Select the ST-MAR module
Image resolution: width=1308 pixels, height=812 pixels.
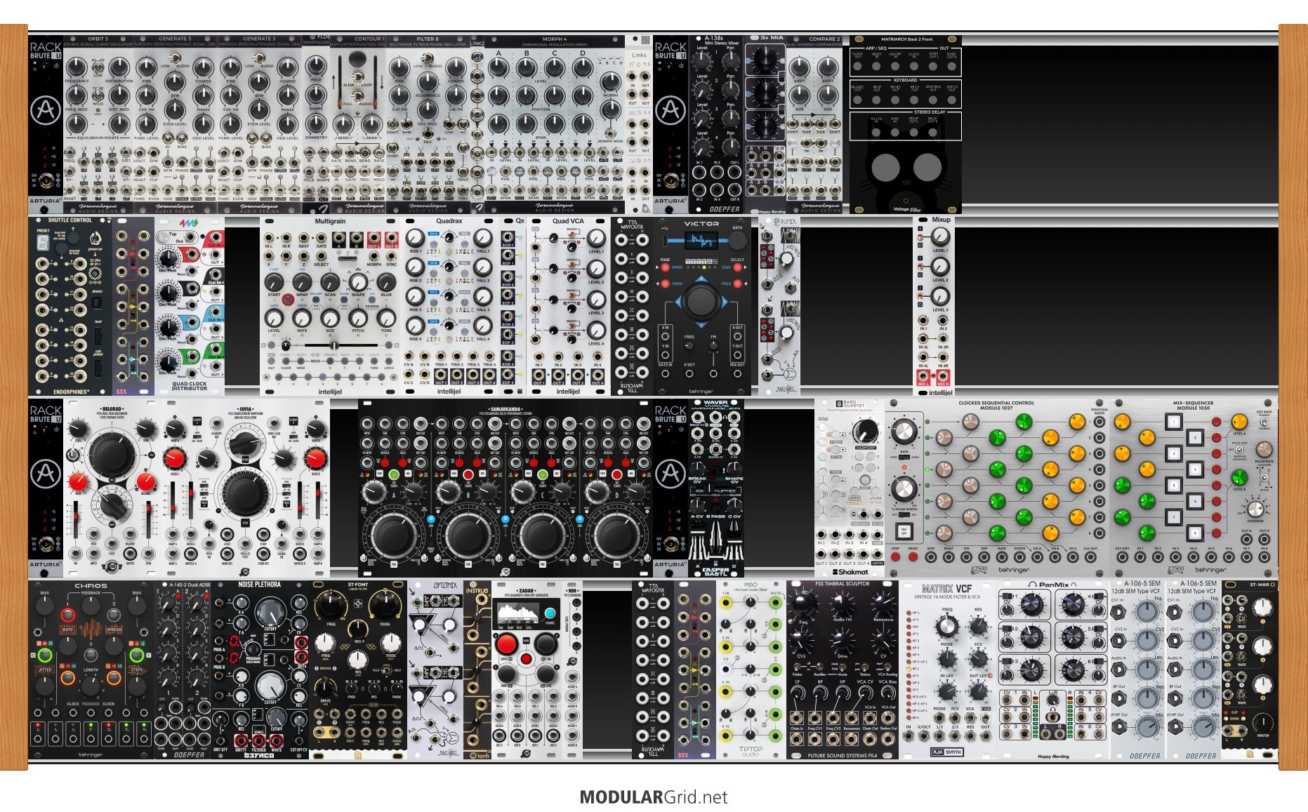(x=1250, y=670)
